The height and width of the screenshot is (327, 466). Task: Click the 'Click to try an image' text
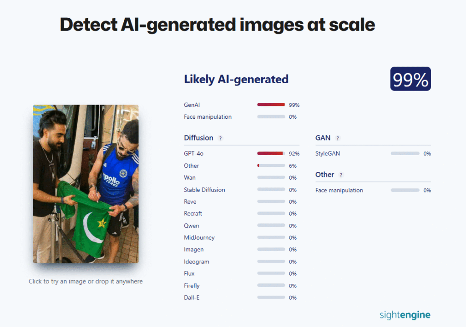pyautogui.click(x=86, y=282)
